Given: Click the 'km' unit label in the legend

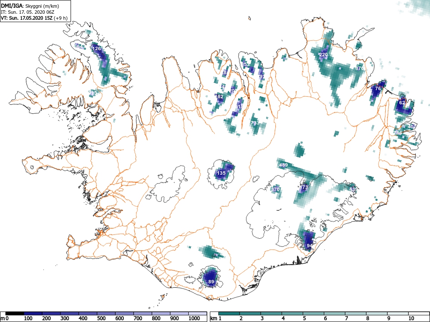Looking at the screenshot, I should [x=214, y=319].
